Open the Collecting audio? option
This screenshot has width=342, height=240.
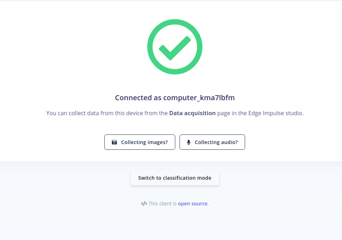[x=212, y=142]
